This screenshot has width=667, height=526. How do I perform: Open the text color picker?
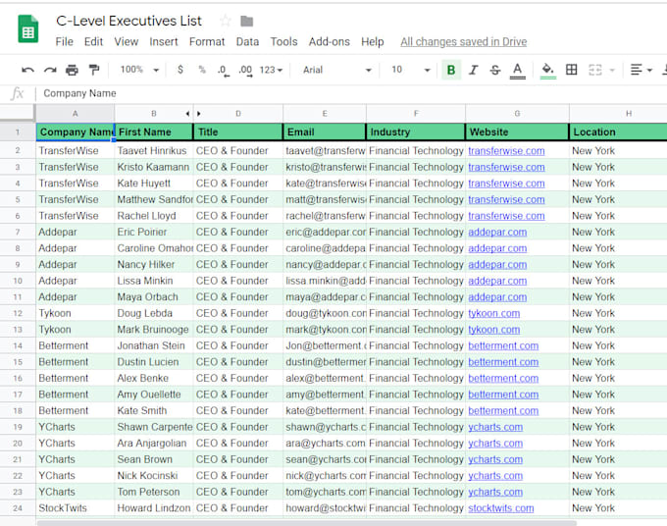pyautogui.click(x=517, y=71)
